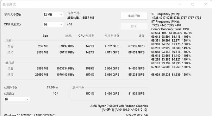Screen dimensions: 212x116
Task: Click the elapsed time 71.704 s
Action: pyautogui.click(x=52, y=87)
